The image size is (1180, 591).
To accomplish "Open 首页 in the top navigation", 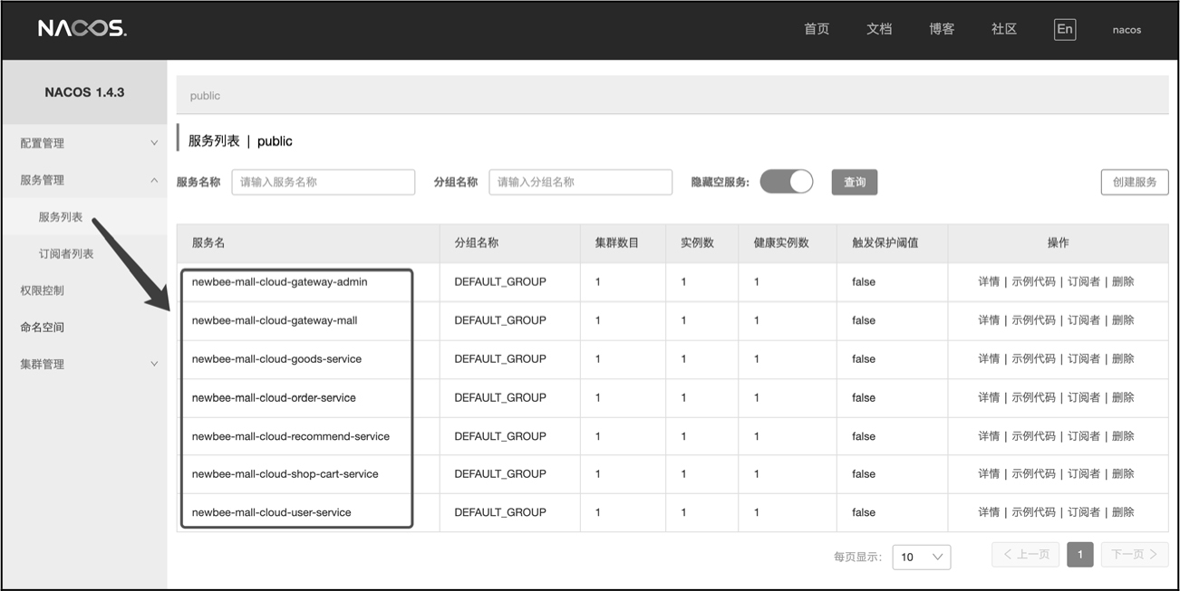I will pos(817,29).
